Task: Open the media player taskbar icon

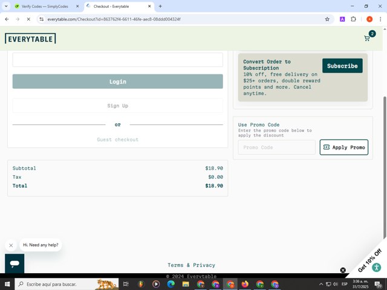Action: pos(156,284)
